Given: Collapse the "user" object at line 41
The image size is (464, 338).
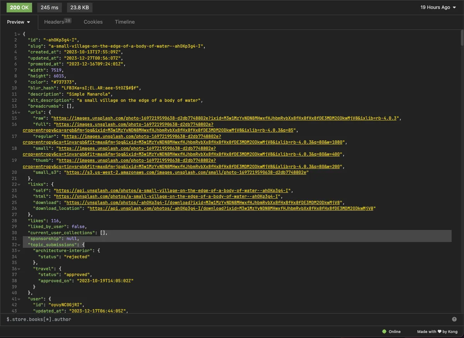Looking at the screenshot, I should click(x=19, y=299).
